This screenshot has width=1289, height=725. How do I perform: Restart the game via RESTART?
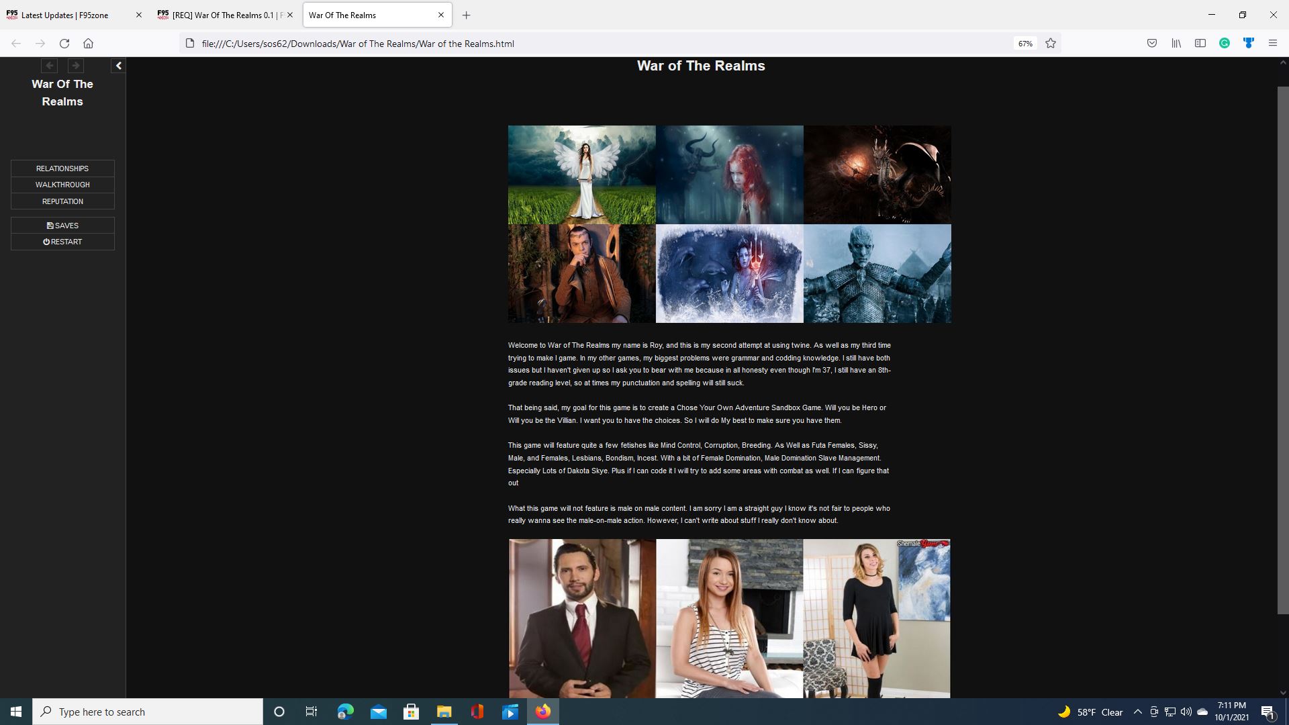tap(62, 242)
